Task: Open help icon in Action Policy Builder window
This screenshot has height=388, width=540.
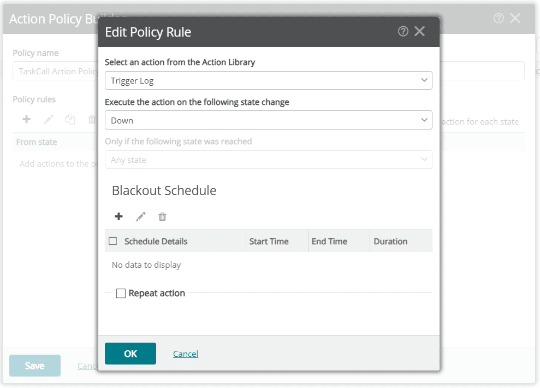Action: click(x=499, y=18)
